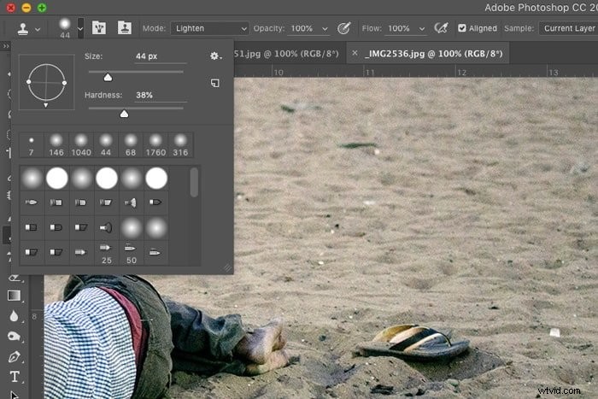The width and height of the screenshot is (598, 399).
Task: Expand the Opacity slider dropdown arrow
Action: [x=325, y=29]
